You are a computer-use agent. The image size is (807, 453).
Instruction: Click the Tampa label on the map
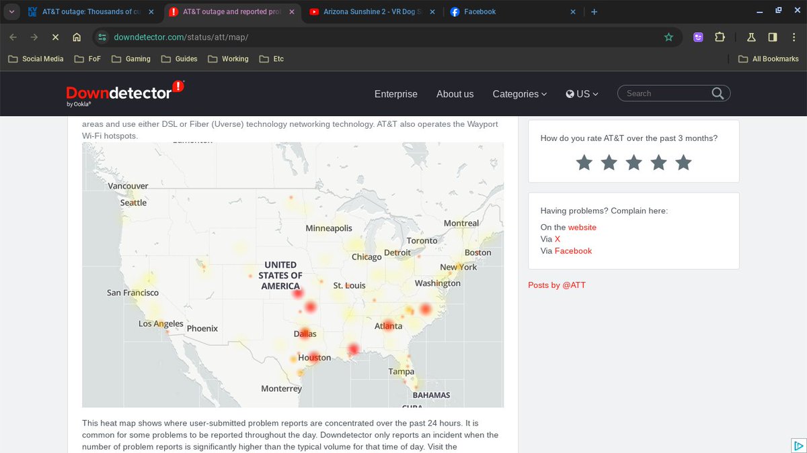click(x=401, y=371)
